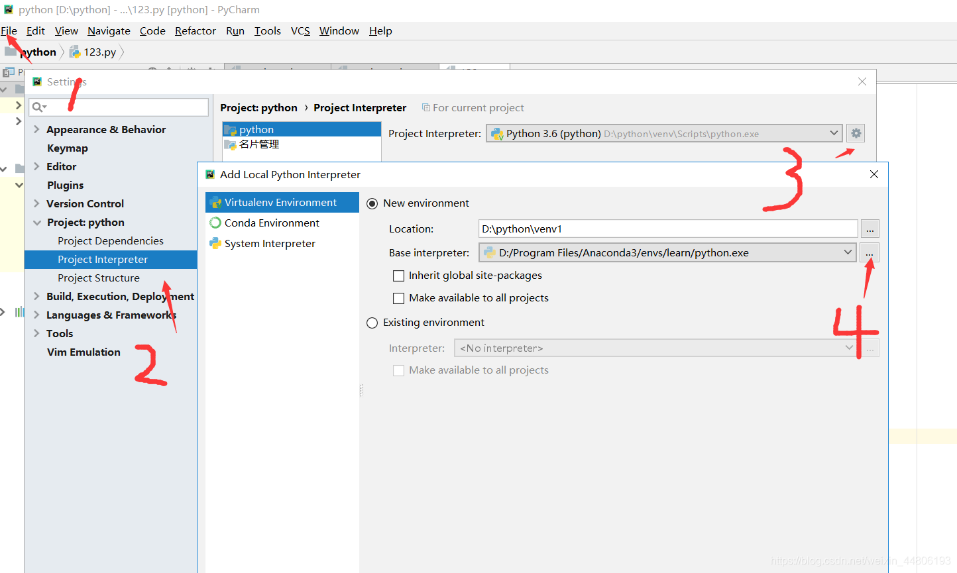Viewport: 957px width, 573px height.
Task: Select Conda Environment in the list
Action: coord(282,223)
